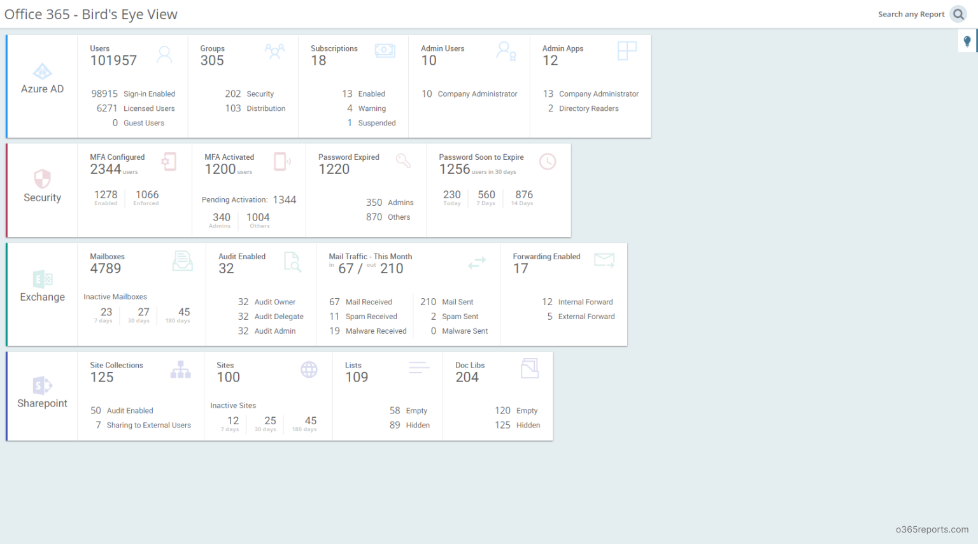View Sharing to External Users report

(143, 426)
